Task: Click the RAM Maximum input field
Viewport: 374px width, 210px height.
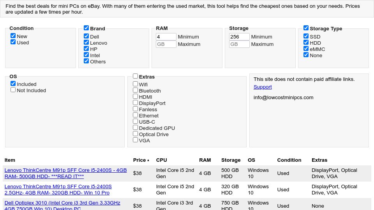Action: (166, 44)
